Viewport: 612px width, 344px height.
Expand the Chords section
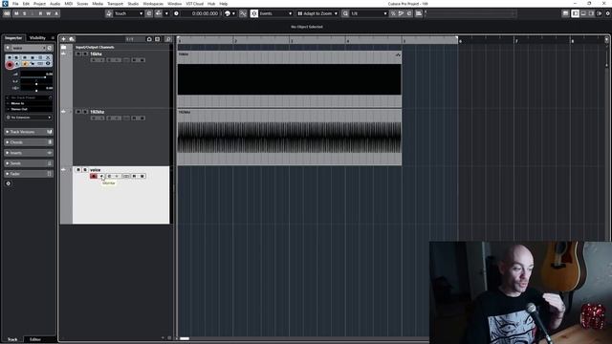(x=29, y=142)
